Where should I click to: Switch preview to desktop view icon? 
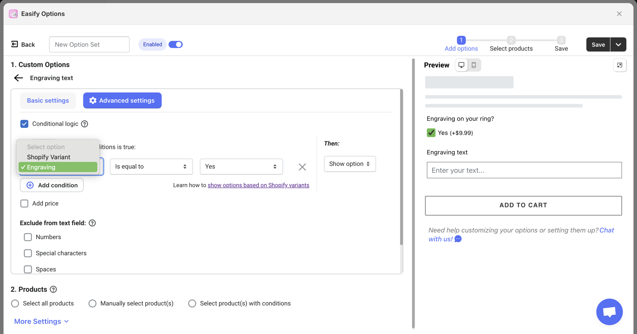point(462,65)
